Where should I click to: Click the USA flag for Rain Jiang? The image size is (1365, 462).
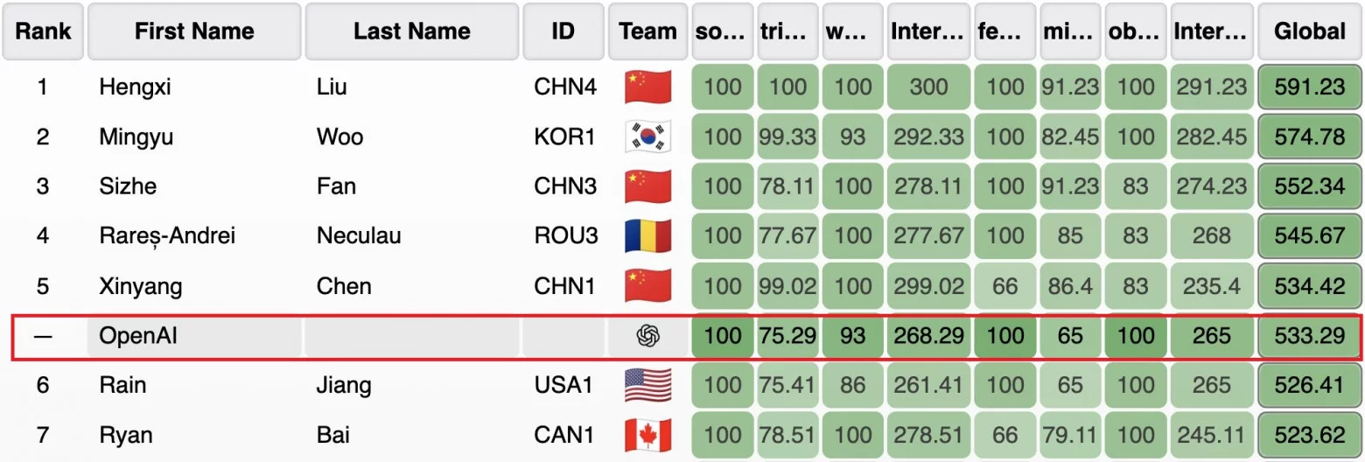click(647, 386)
